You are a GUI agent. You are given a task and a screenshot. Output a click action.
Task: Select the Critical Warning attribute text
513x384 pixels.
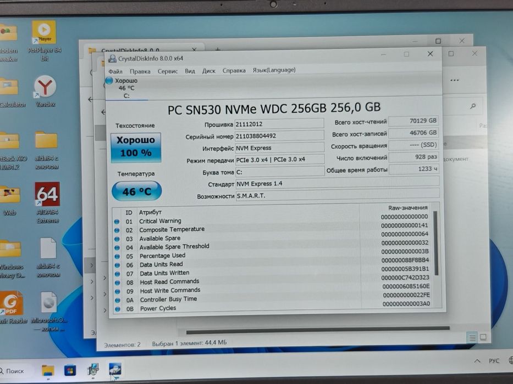(x=160, y=221)
